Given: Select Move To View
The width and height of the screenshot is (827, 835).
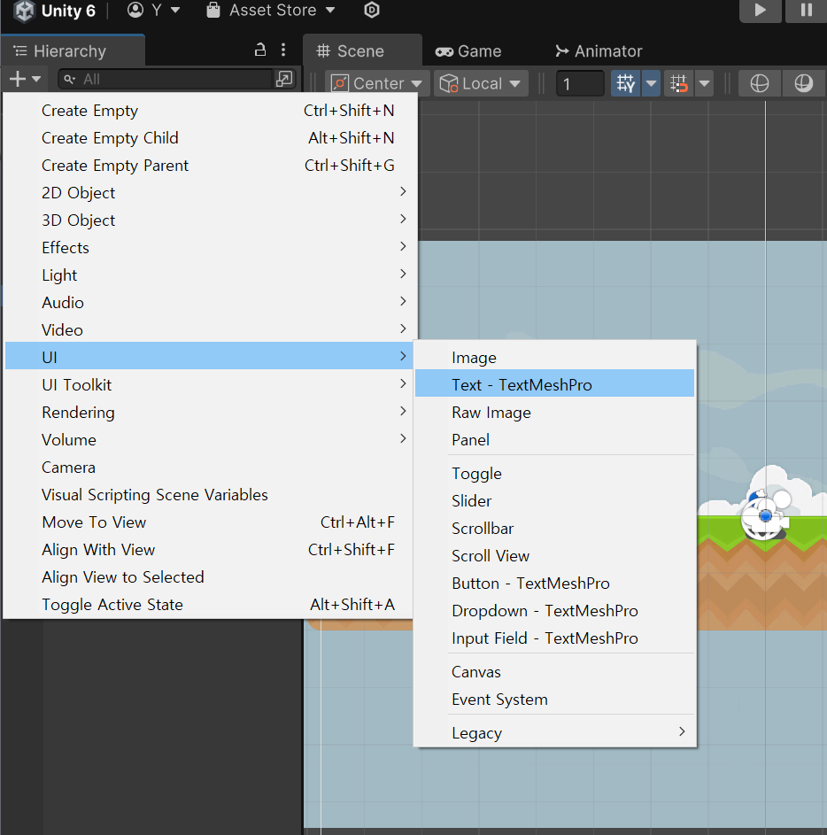Looking at the screenshot, I should click(x=209, y=522).
